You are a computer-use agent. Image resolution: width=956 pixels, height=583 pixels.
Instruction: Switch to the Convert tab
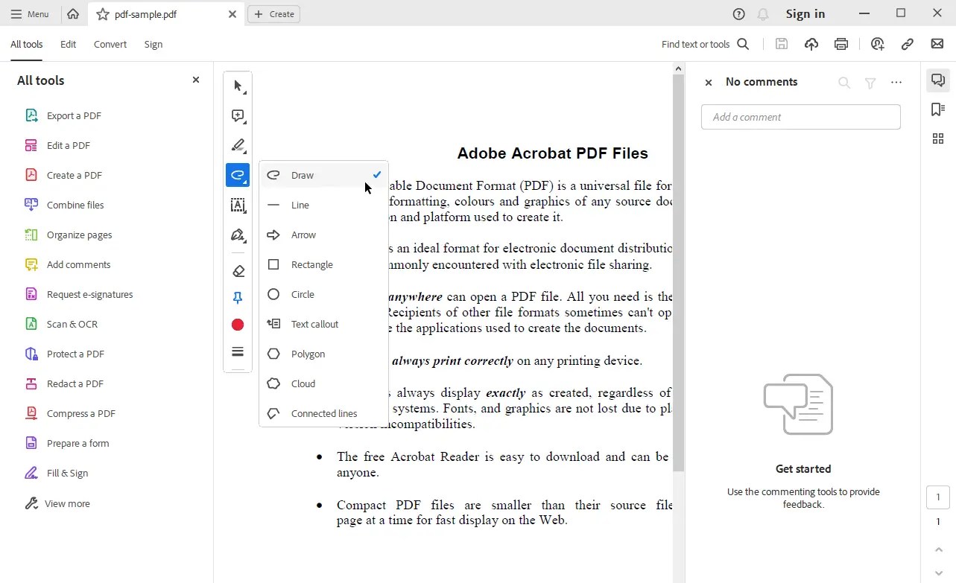coord(110,45)
